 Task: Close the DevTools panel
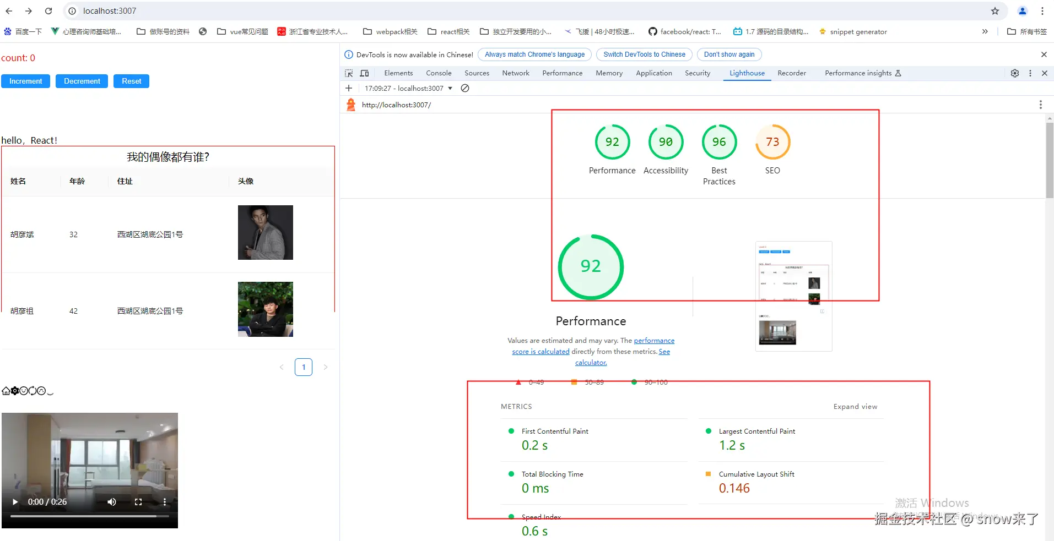pyautogui.click(x=1045, y=73)
